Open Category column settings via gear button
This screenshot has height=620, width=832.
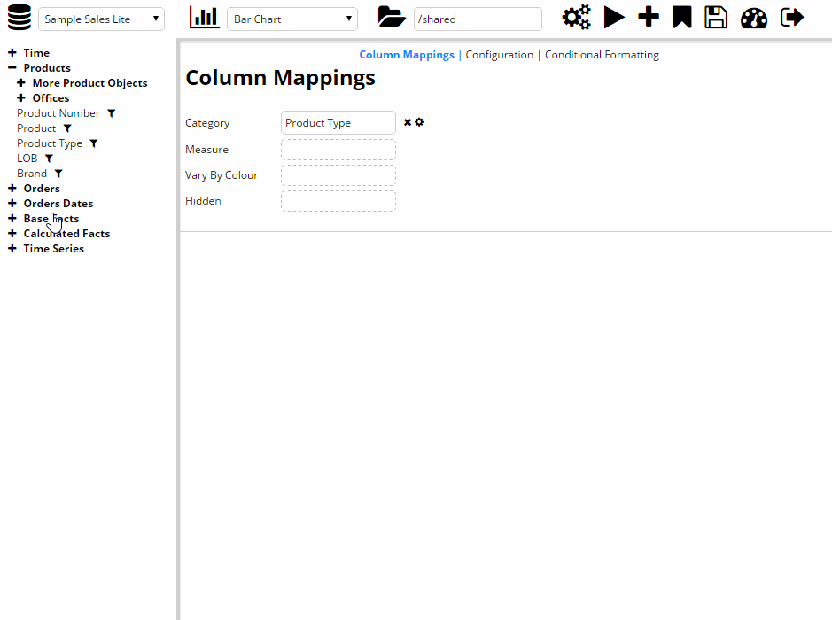[418, 122]
